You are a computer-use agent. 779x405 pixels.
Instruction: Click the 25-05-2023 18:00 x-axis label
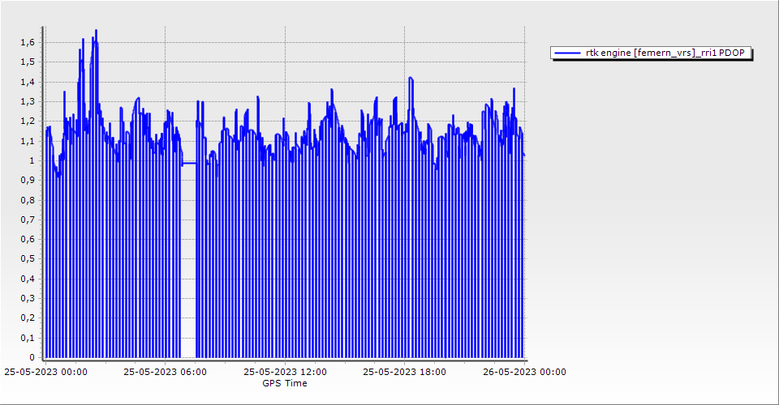404,372
